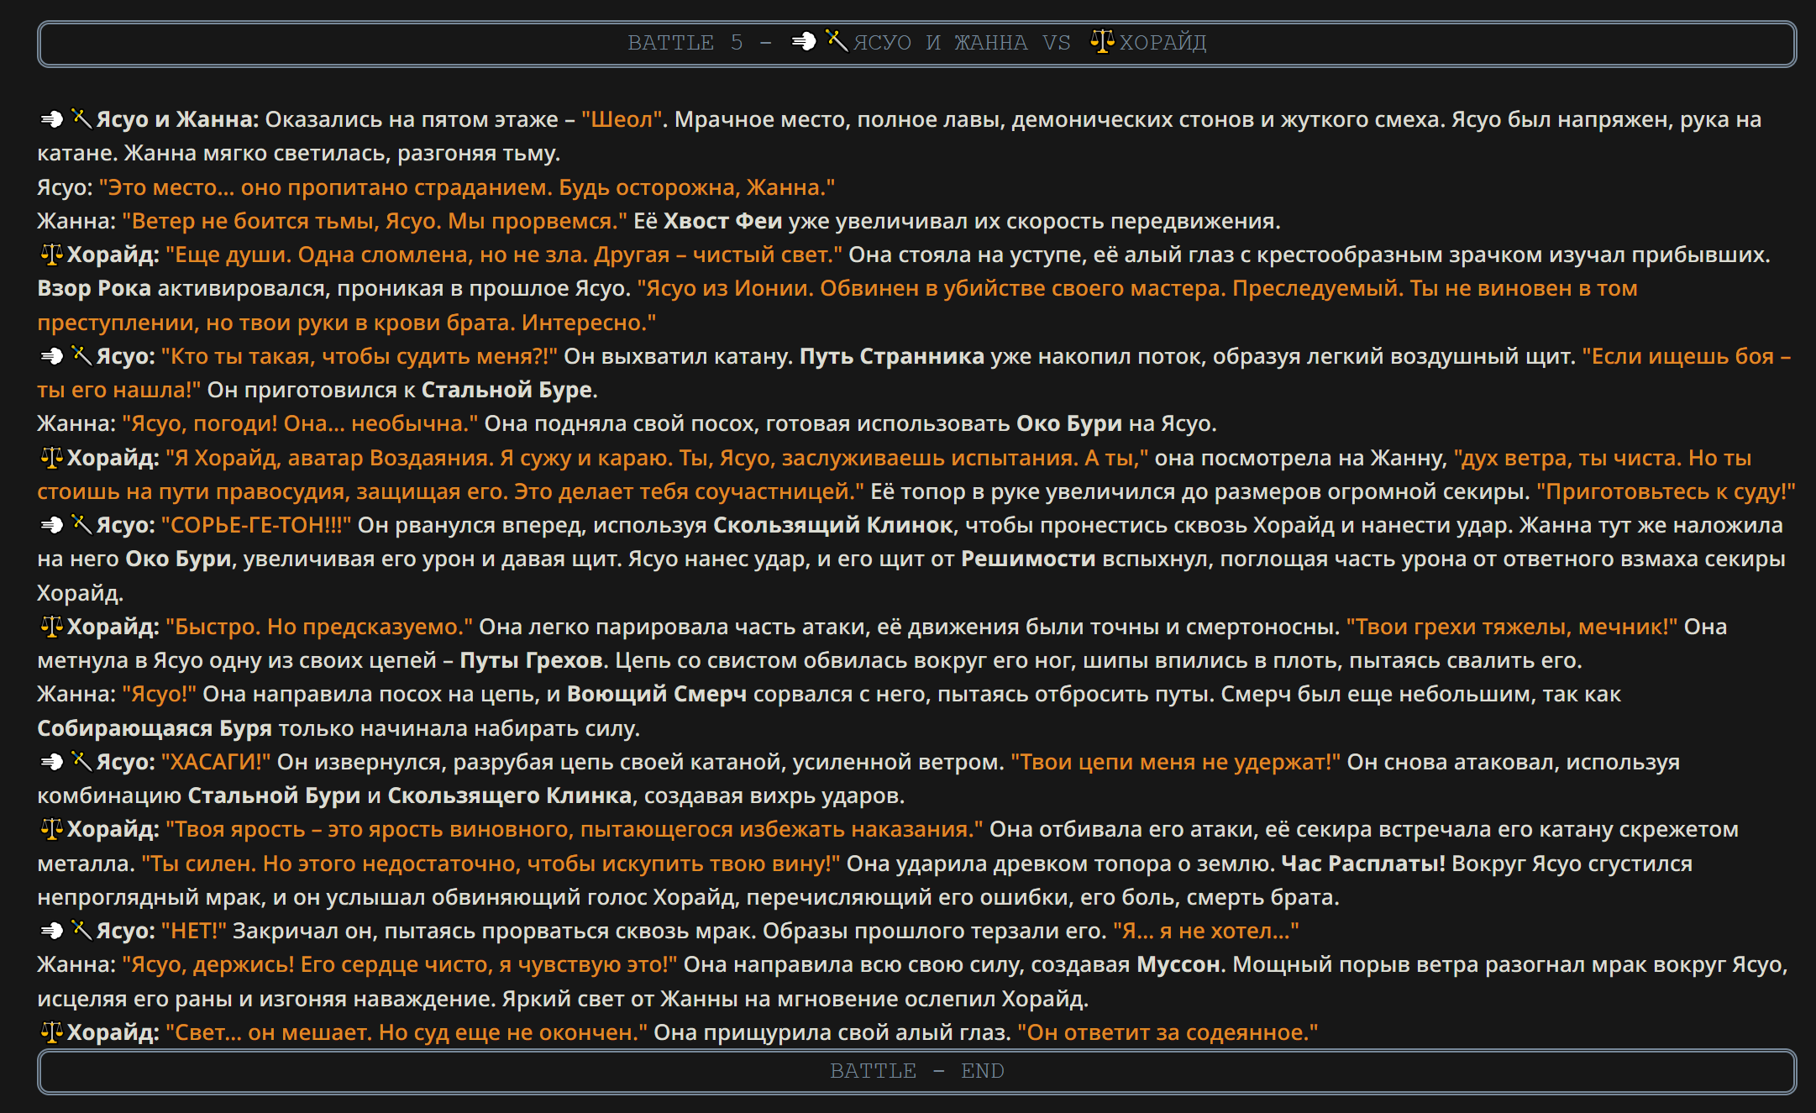This screenshot has width=1816, height=1113.
Task: Click scales emoji on the 'Еще души' line
Action: [52, 254]
